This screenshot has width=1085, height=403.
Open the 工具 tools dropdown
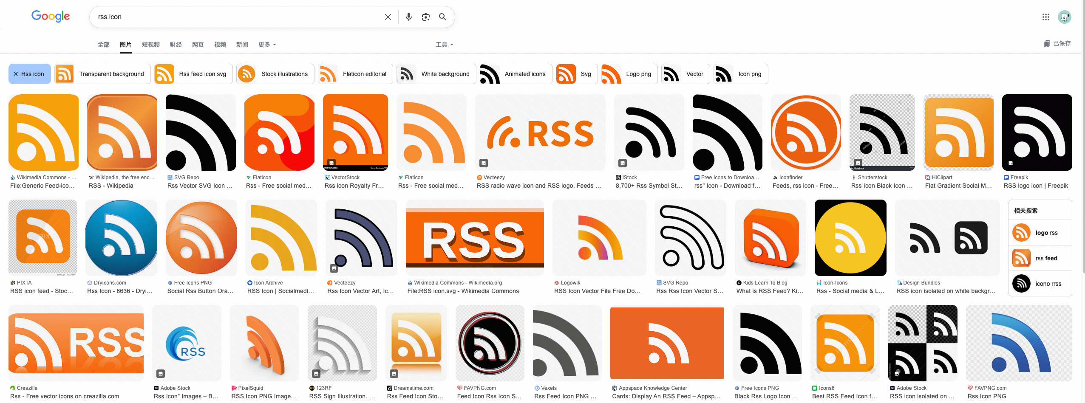coord(444,45)
